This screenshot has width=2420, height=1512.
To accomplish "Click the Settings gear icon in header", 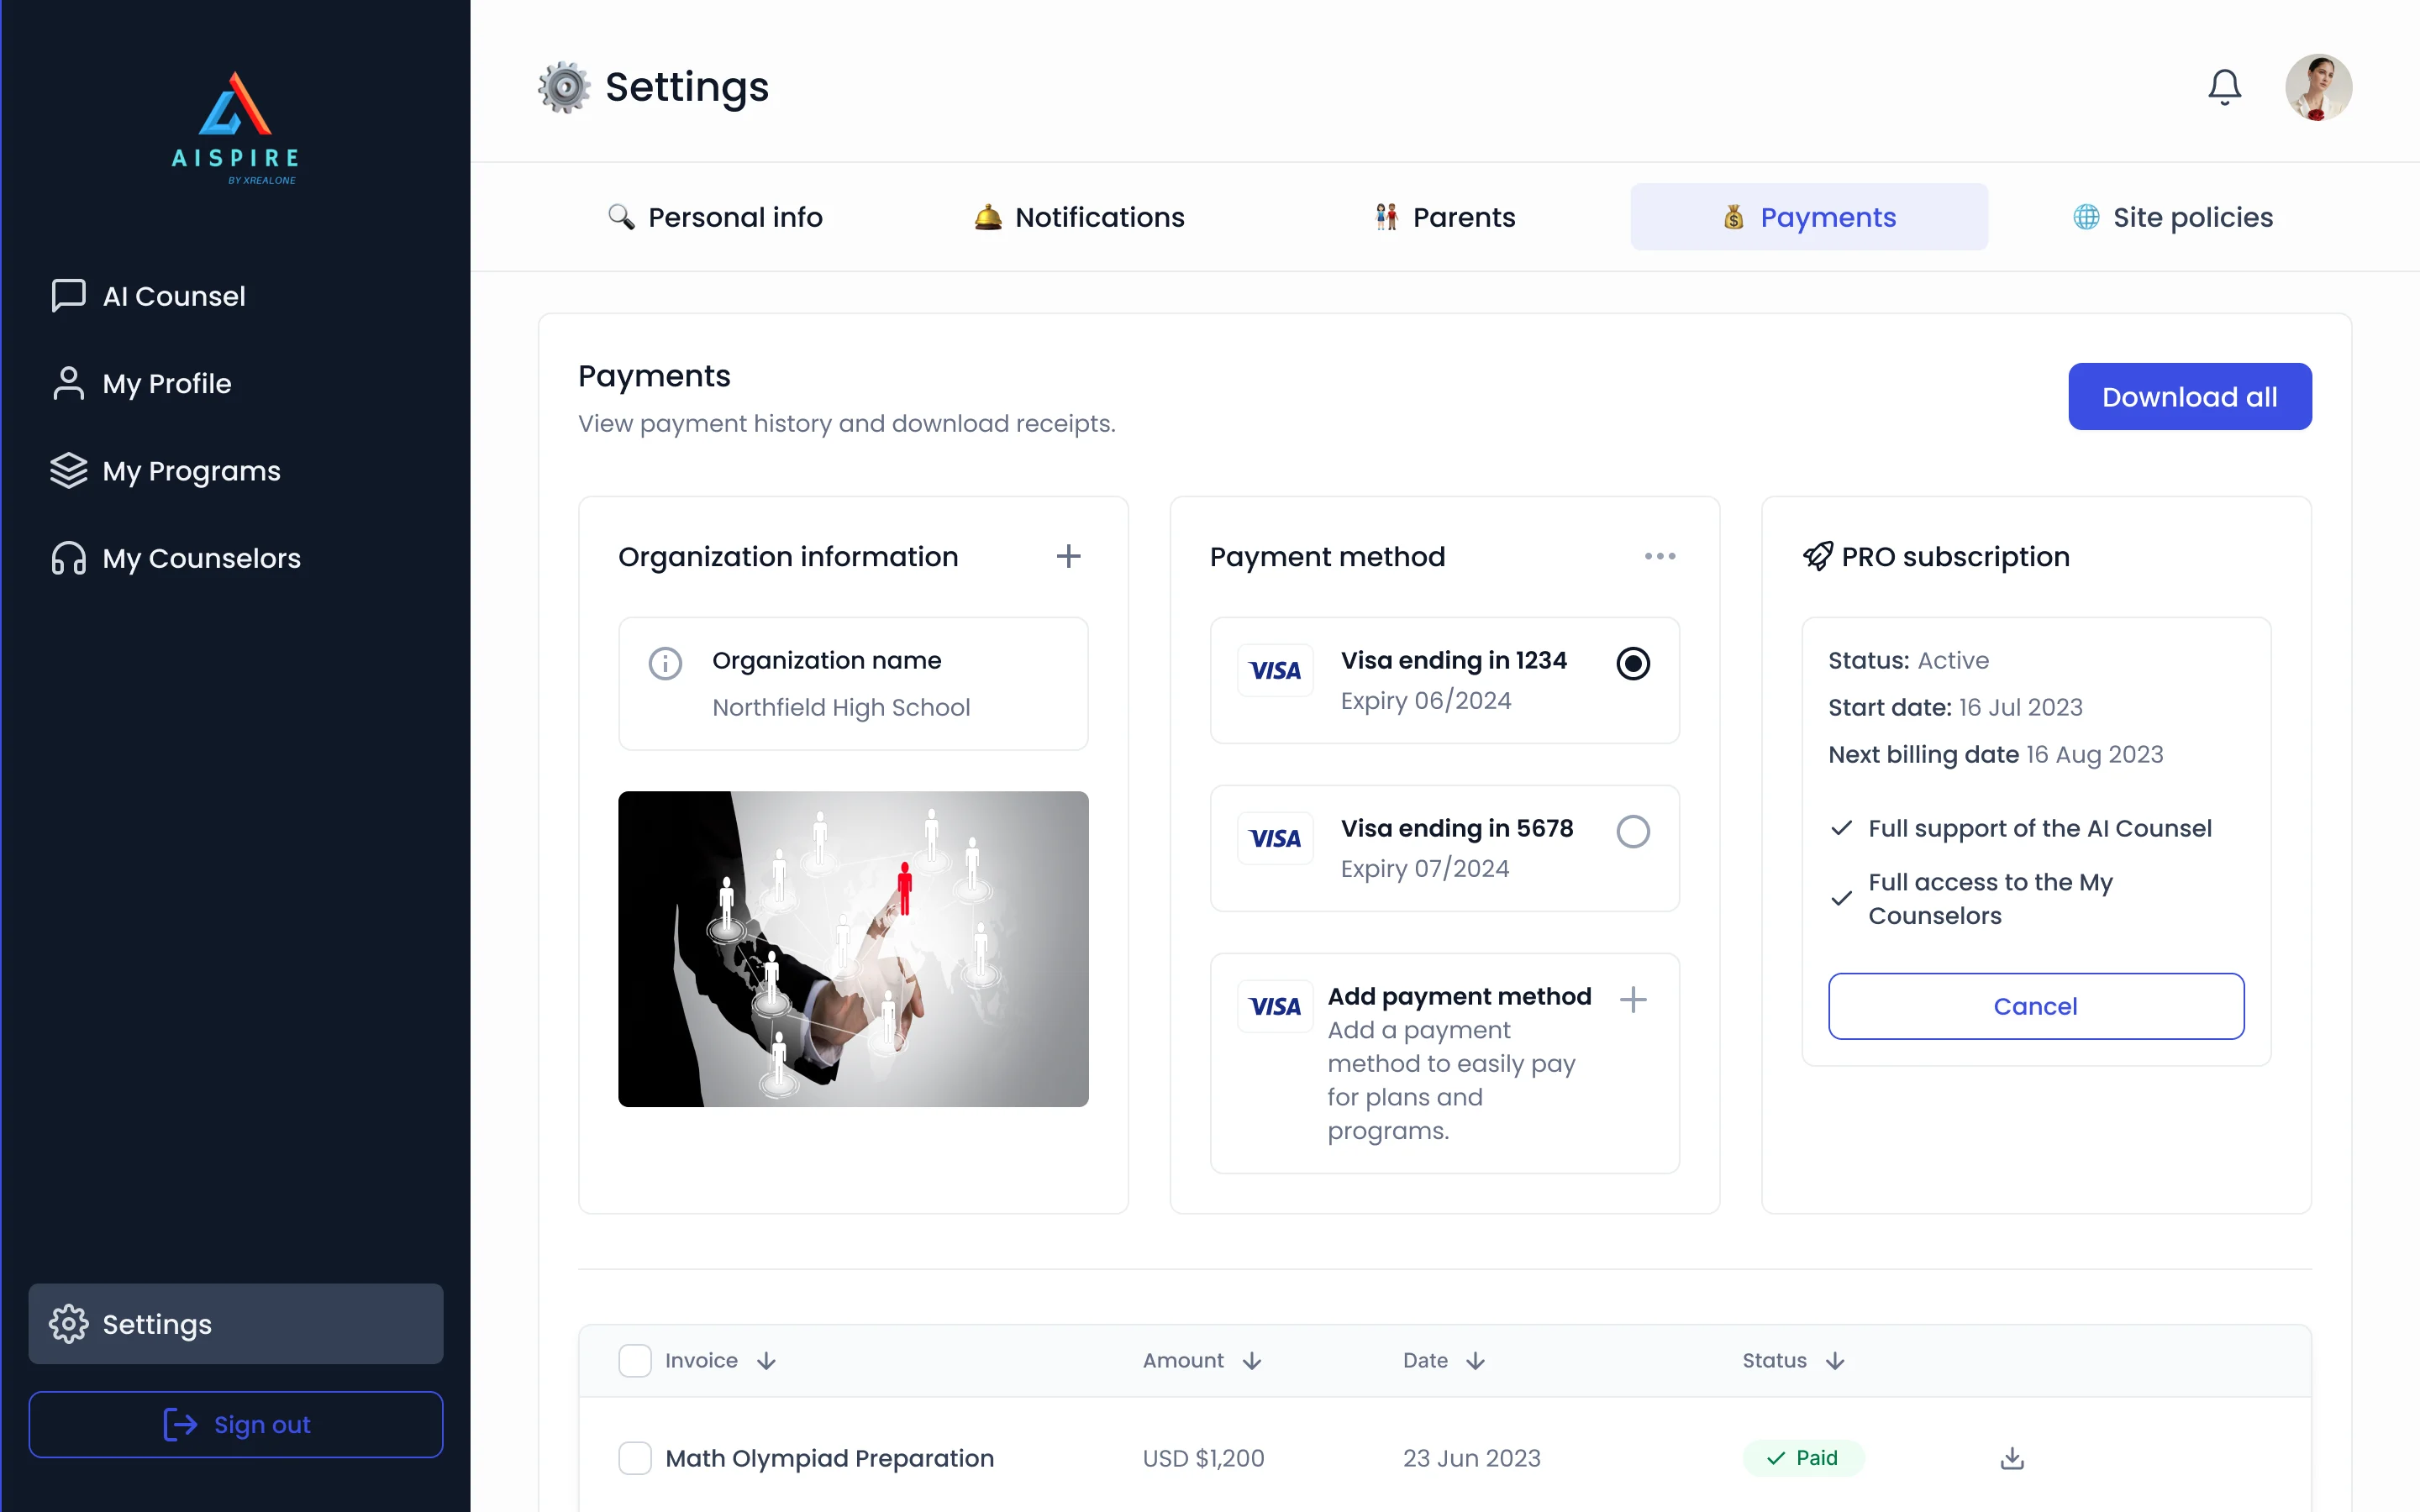I will point(564,87).
